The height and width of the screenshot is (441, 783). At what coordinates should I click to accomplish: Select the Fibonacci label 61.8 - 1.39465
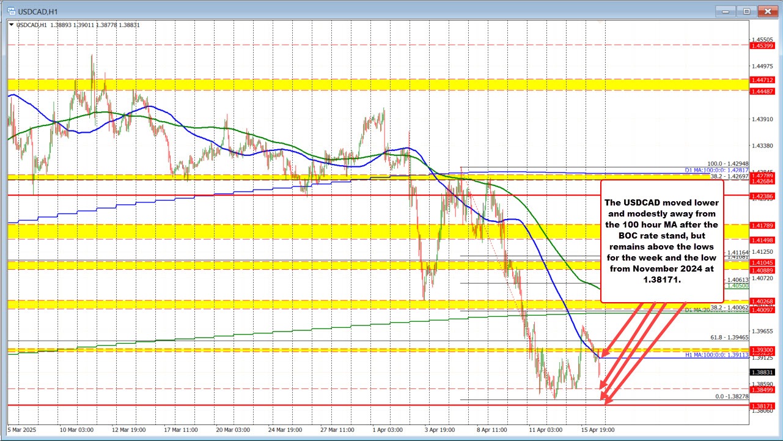729,337
